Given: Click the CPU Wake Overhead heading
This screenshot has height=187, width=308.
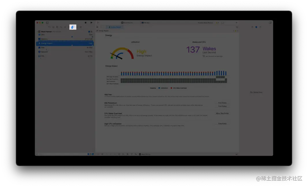Looking at the screenshot, I should point(113,114).
